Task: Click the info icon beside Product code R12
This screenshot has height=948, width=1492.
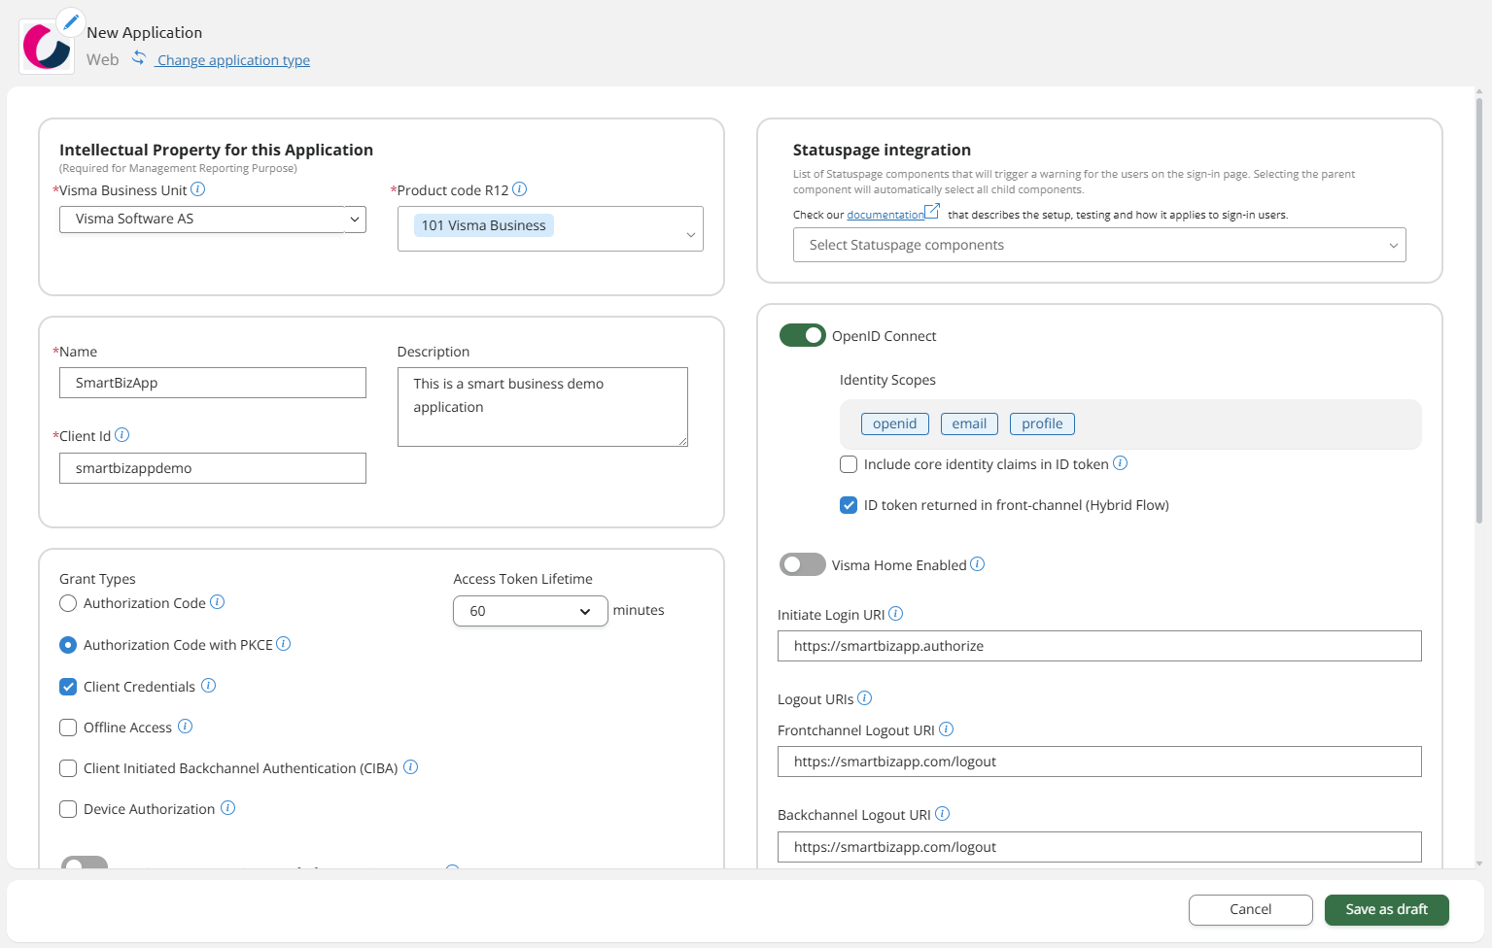Action: click(520, 189)
